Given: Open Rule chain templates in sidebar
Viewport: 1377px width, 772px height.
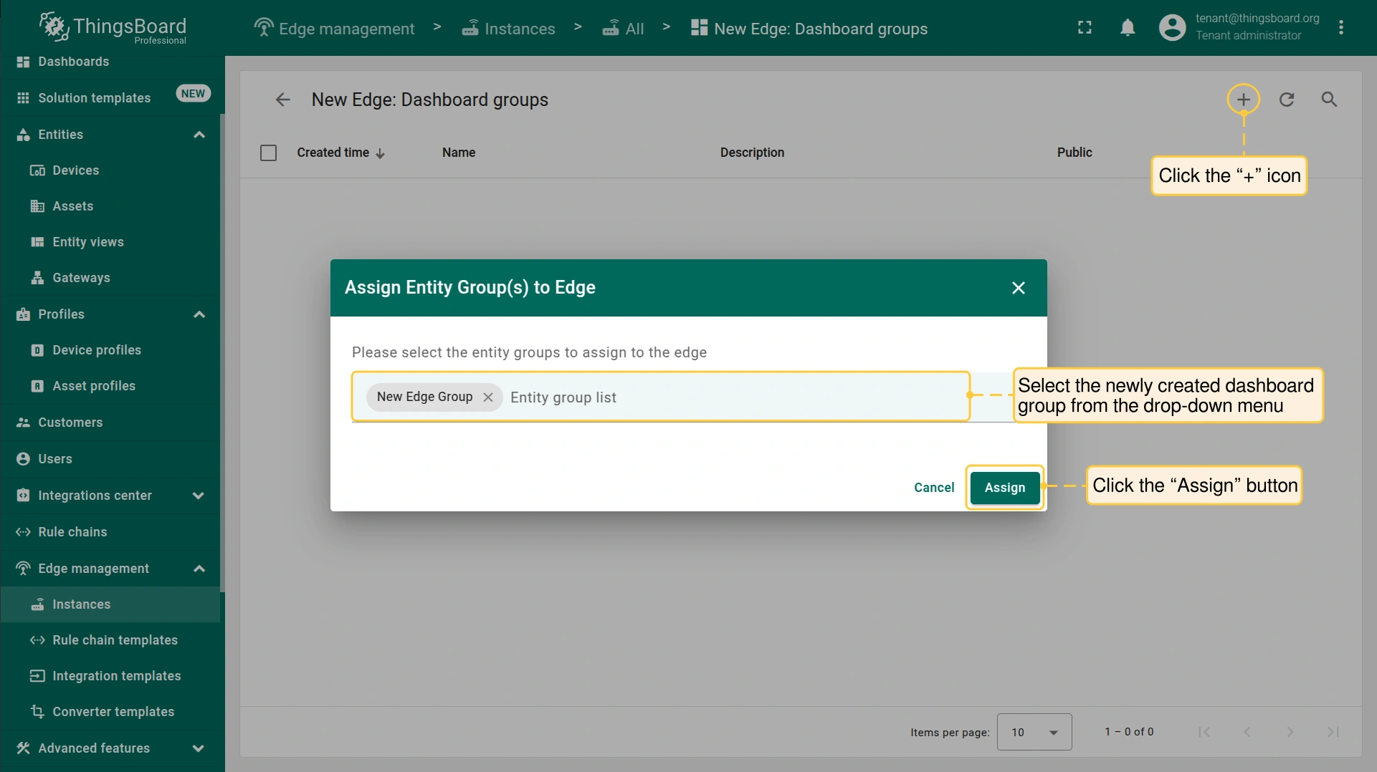Looking at the screenshot, I should (115, 640).
